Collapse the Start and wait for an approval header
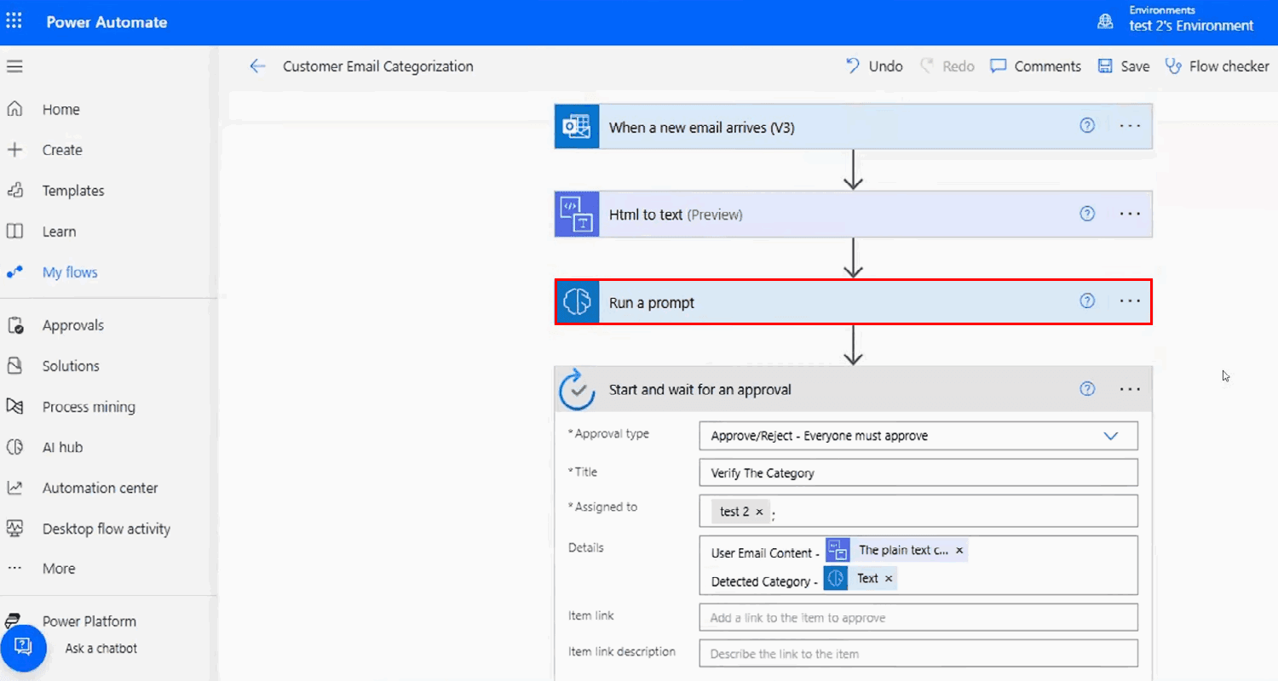1278x681 pixels. 854,389
